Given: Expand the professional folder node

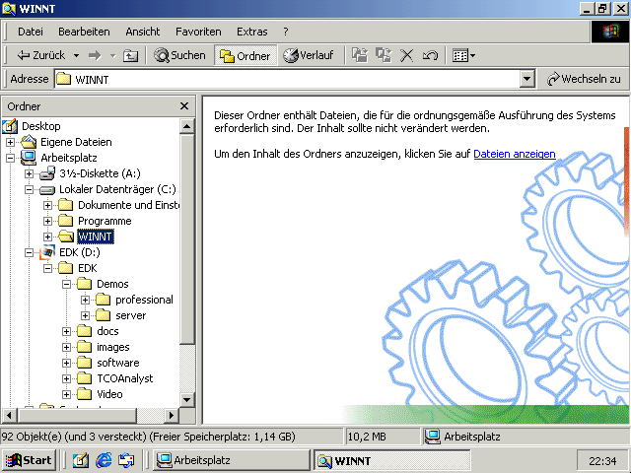Looking at the screenshot, I should pos(86,300).
